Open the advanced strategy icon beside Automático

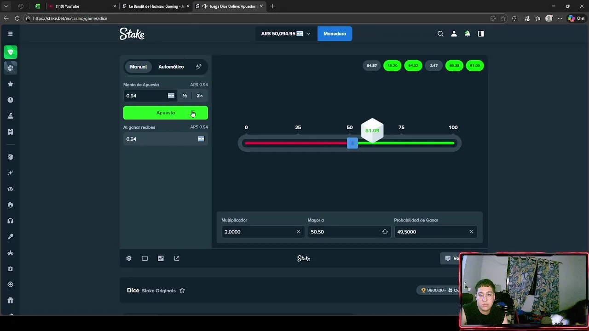click(x=198, y=67)
